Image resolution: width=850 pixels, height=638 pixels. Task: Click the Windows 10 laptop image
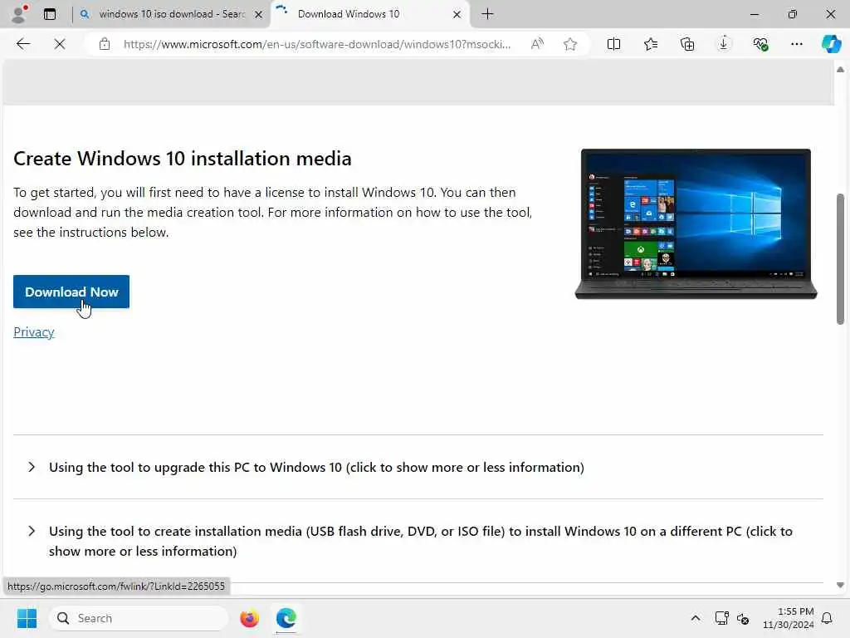(x=696, y=223)
